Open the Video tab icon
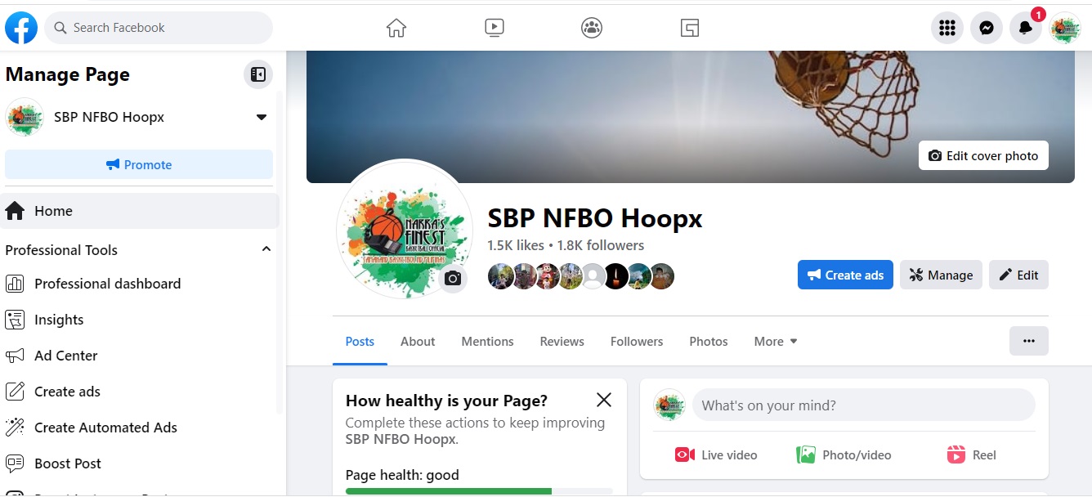The height and width of the screenshot is (497, 1092). point(494,28)
